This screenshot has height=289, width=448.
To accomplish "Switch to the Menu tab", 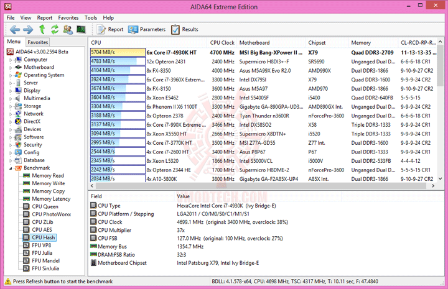I will click(x=14, y=42).
